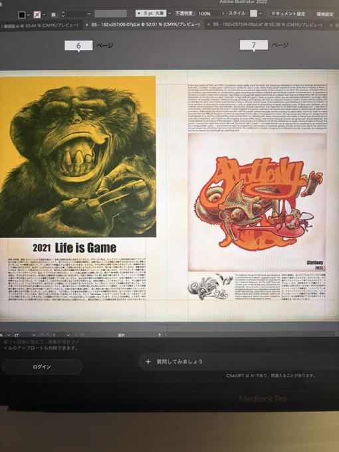Select the page 7 artboard label
Viewport: 339px width, 452px height.
tap(254, 45)
